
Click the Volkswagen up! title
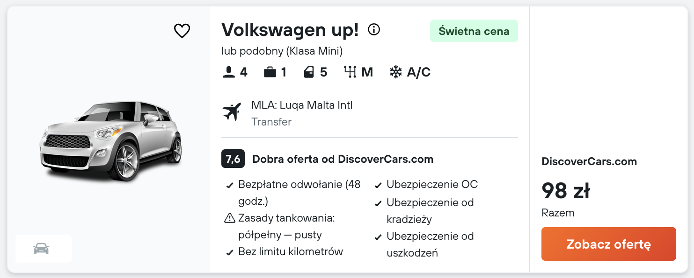pos(290,30)
